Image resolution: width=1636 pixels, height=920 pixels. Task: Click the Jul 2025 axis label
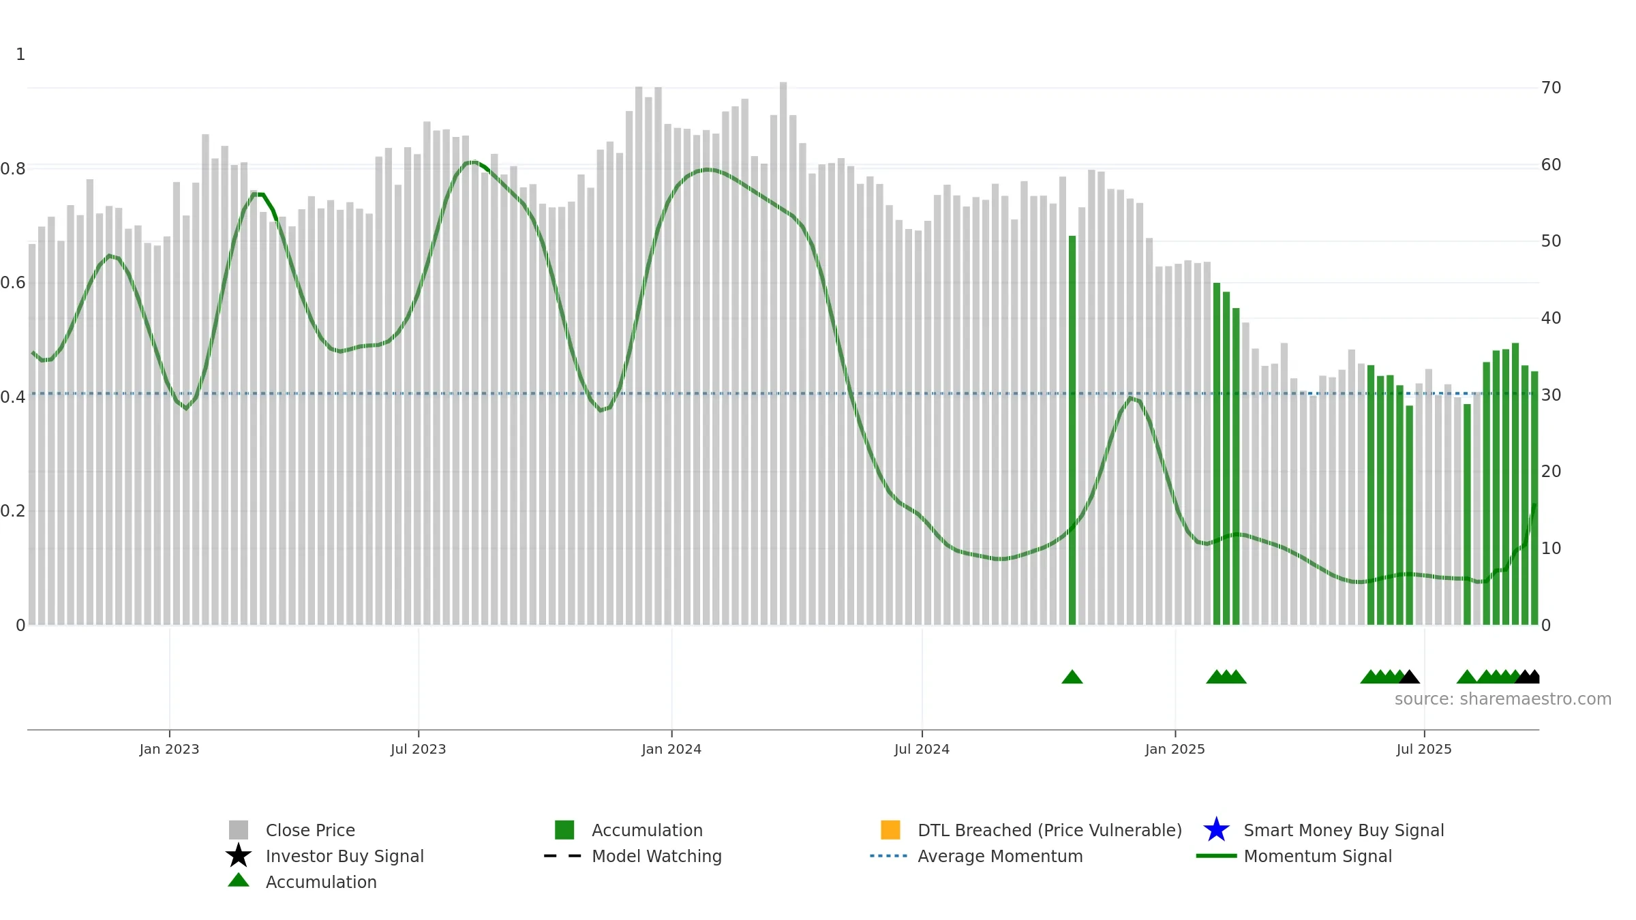1424,749
